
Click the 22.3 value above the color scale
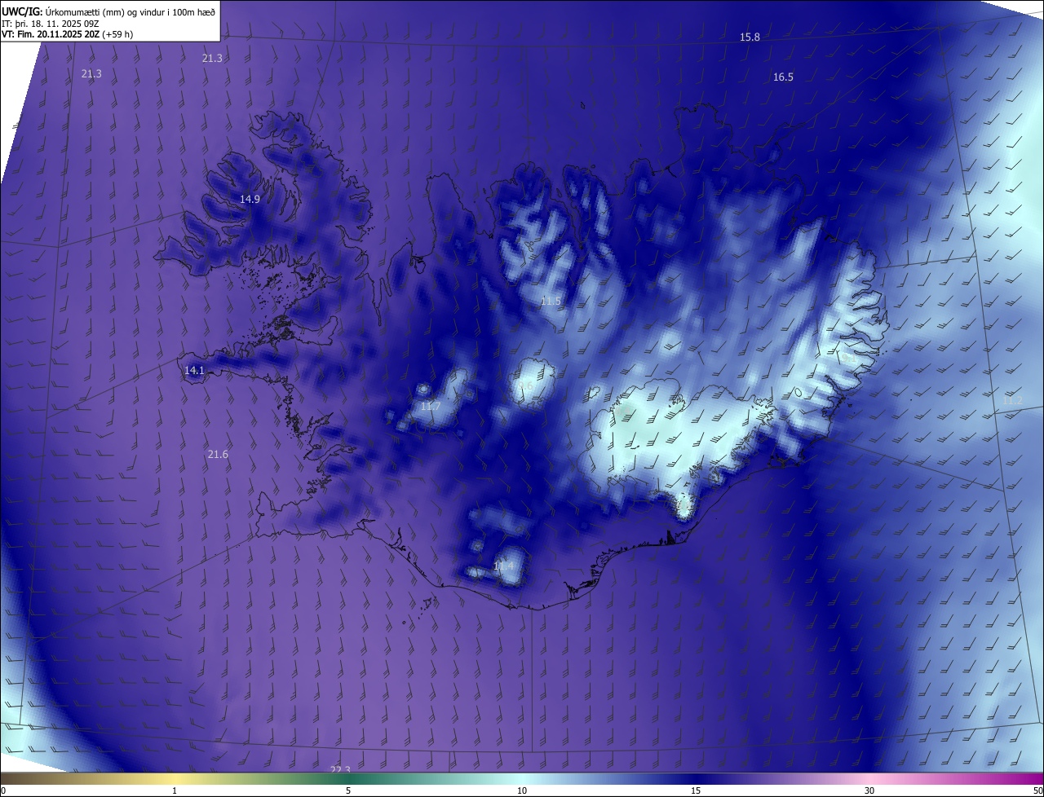coord(340,769)
